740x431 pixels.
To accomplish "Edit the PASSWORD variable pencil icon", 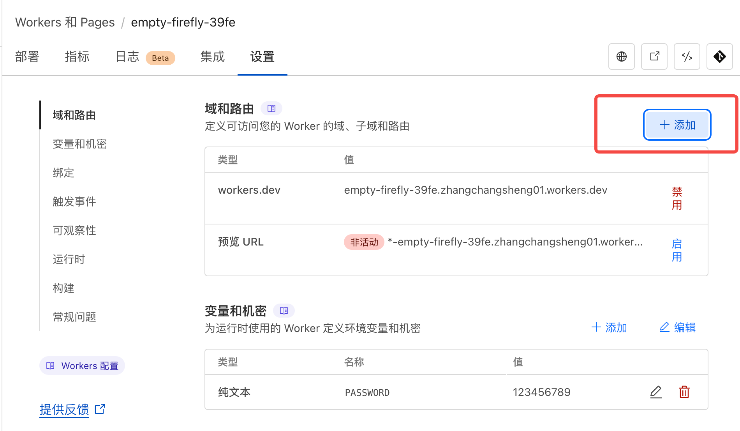I will click(656, 392).
